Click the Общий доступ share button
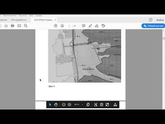 pyautogui.click(x=153, y=26)
